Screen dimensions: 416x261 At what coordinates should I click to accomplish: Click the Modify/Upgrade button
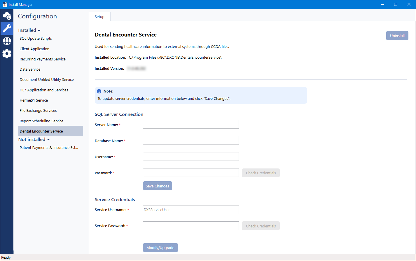(x=160, y=248)
